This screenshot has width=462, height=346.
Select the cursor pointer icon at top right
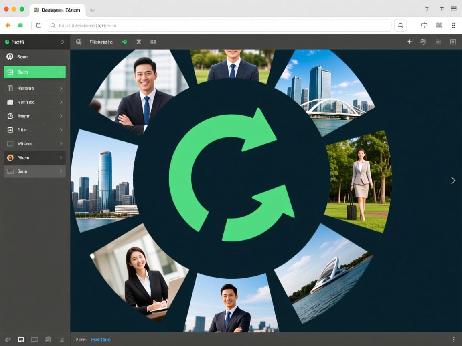(x=409, y=42)
